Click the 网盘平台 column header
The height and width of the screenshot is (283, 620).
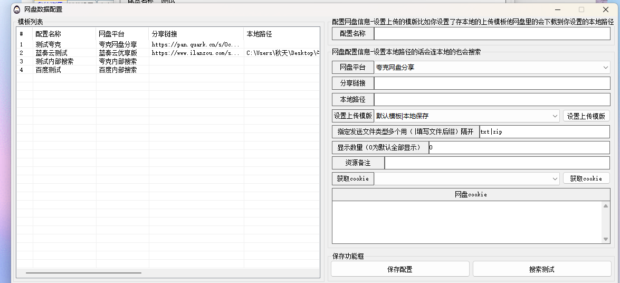122,34
